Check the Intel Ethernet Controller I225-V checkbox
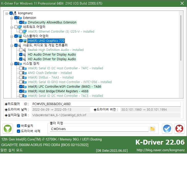 pos(21,31)
